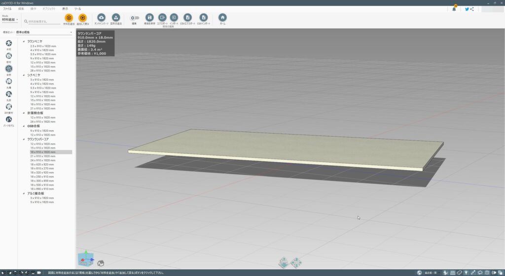
Task: Click the 規格を保存 save icon
Action: click(x=149, y=18)
